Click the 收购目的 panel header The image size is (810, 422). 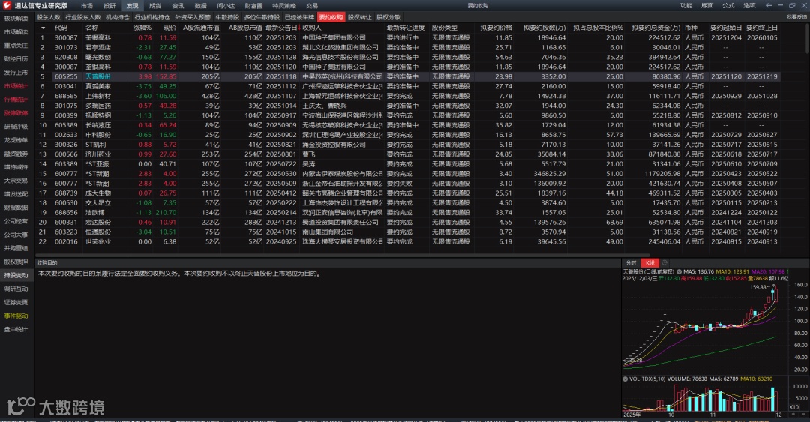47,263
